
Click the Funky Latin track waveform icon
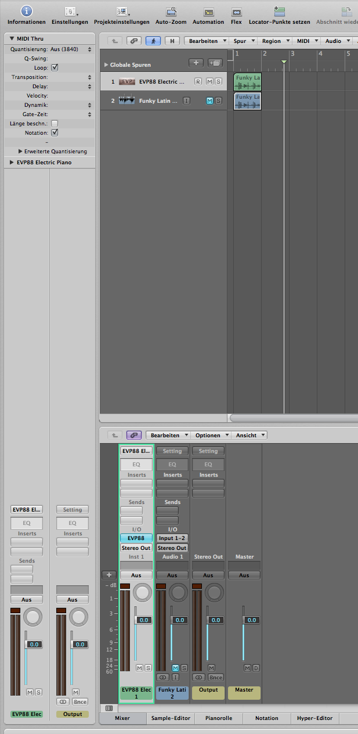[x=127, y=100]
